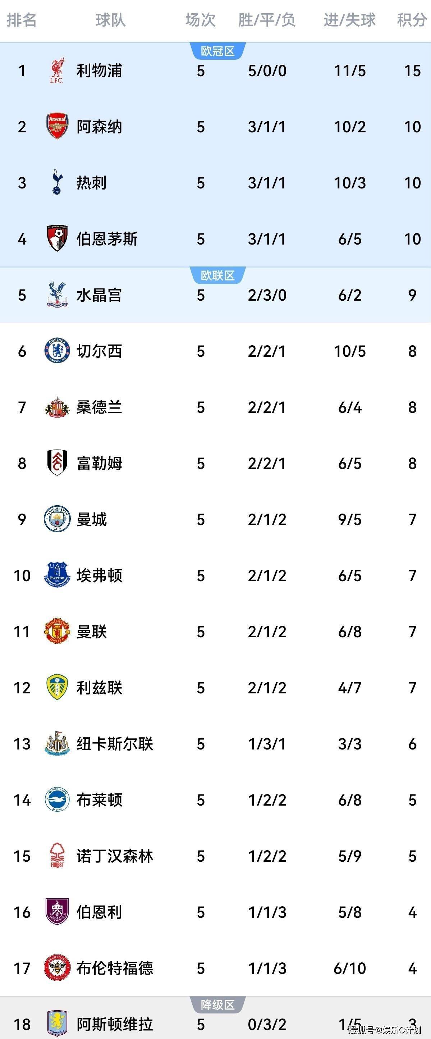The width and height of the screenshot is (431, 1039).
Task: Click the Liverpool club crest
Action: point(57,70)
